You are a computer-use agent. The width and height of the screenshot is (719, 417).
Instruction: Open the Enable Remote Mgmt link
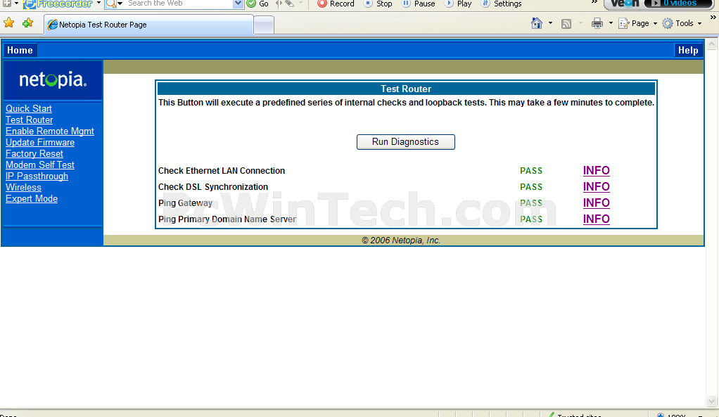pos(49,131)
